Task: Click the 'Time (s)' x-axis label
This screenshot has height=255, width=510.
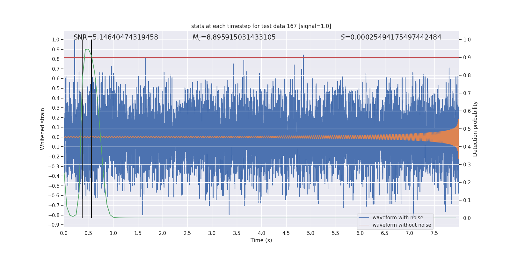Action: click(261, 240)
